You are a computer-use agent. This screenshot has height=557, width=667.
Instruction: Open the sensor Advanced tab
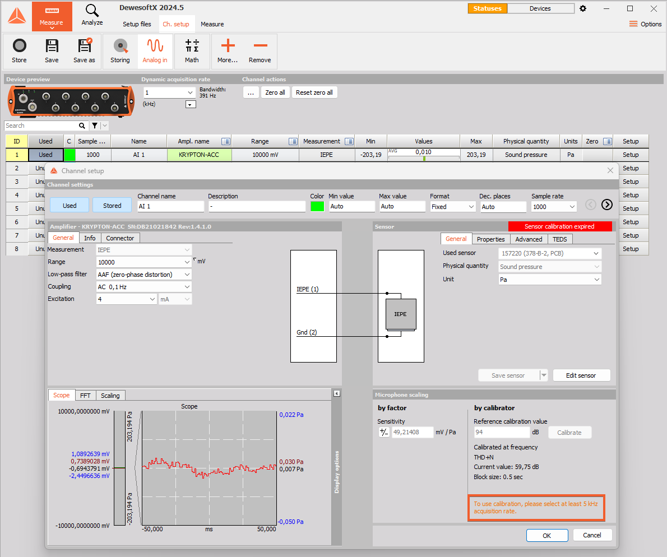coord(529,239)
